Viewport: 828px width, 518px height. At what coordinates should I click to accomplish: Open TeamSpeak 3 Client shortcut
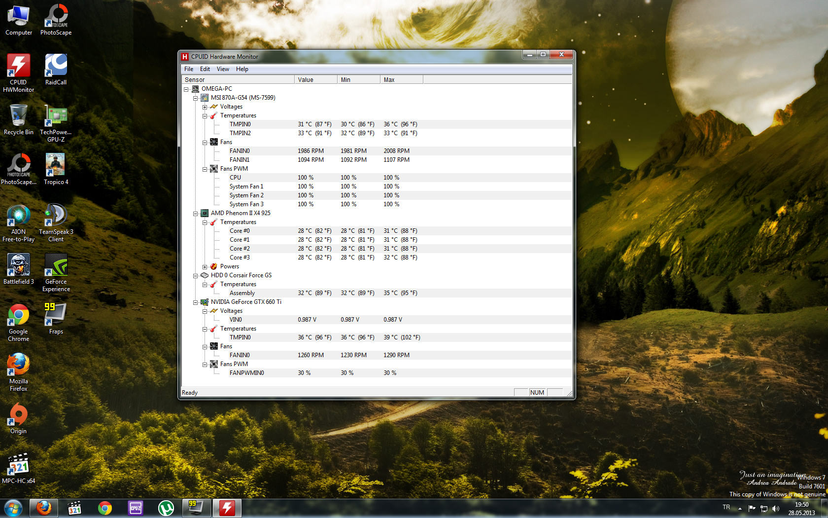tap(56, 223)
